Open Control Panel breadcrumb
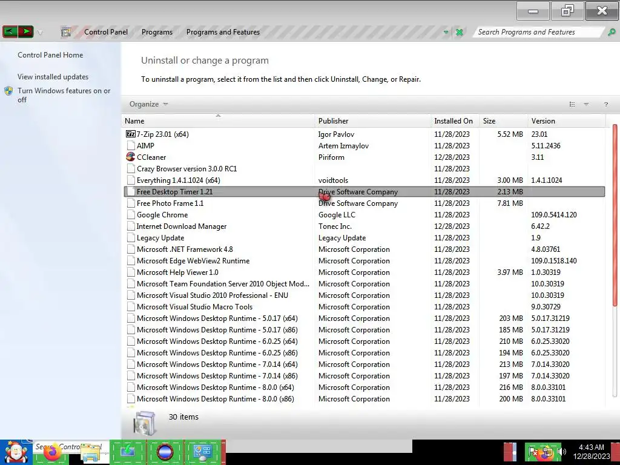Image resolution: width=620 pixels, height=465 pixels. (x=106, y=32)
